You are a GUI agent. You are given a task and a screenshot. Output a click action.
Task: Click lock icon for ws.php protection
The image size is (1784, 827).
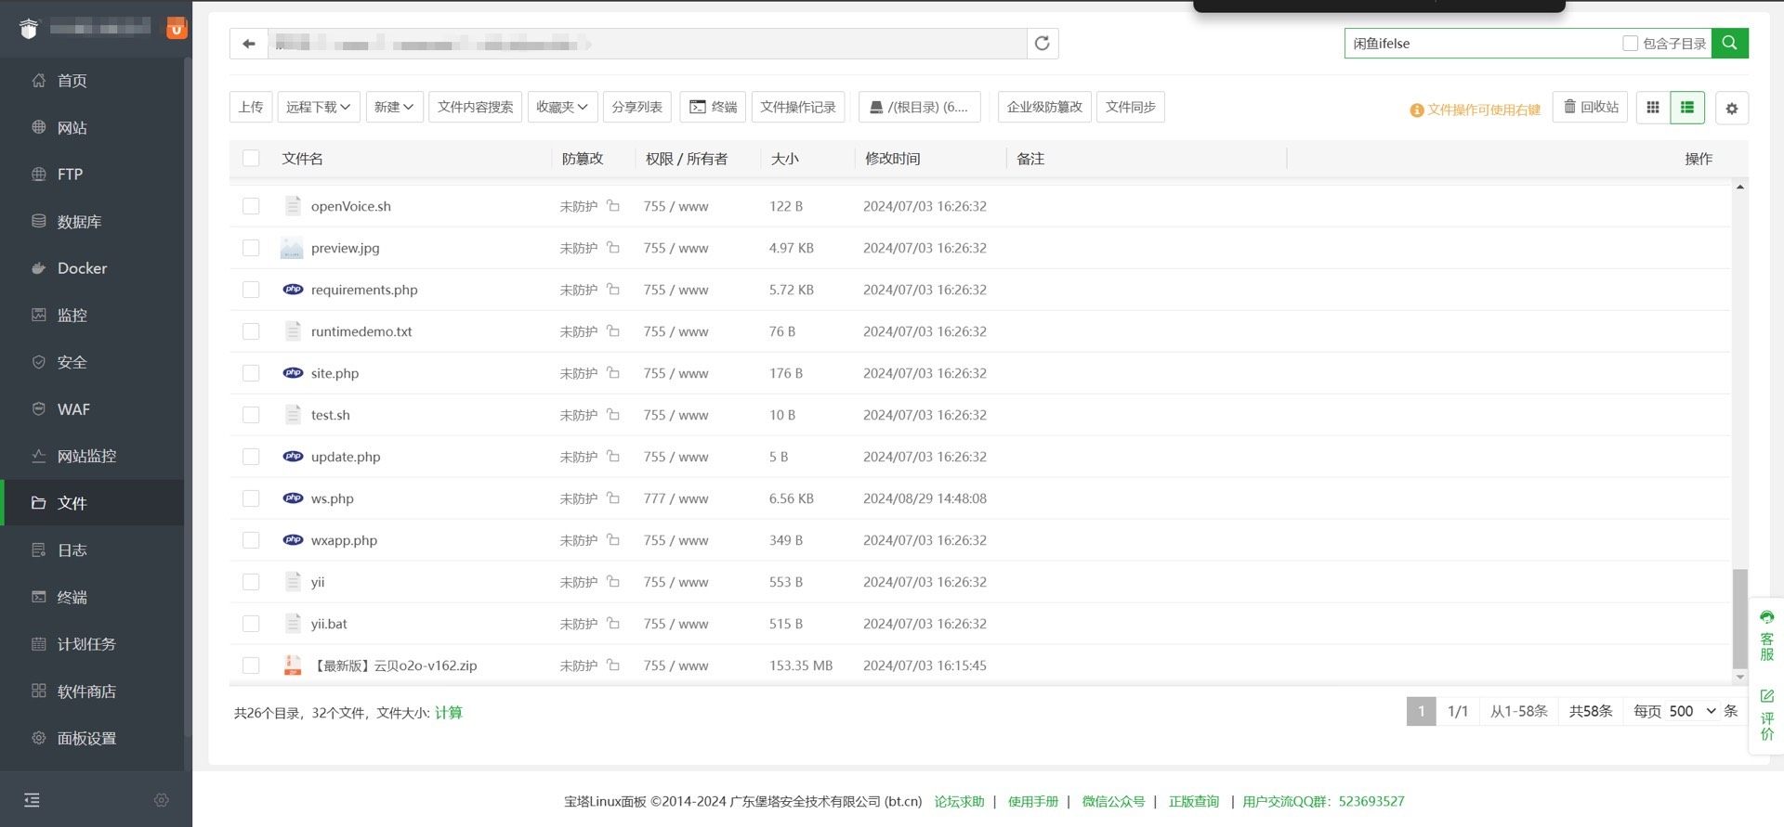613,498
